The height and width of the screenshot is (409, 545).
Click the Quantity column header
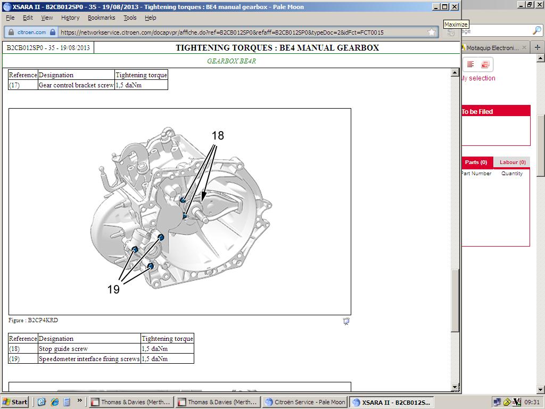512,173
